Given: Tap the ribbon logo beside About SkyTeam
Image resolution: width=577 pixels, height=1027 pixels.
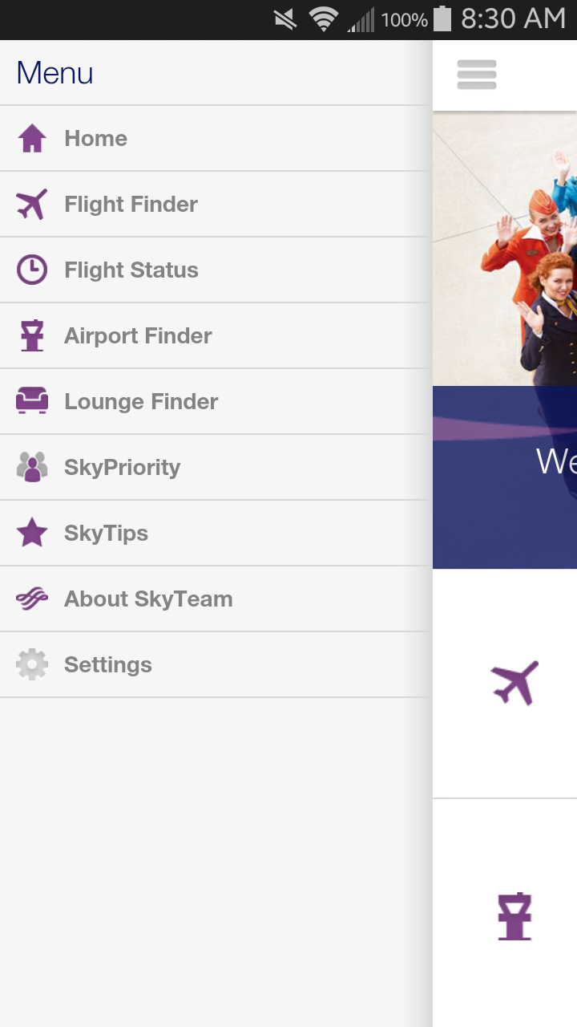Looking at the screenshot, I should (32, 599).
